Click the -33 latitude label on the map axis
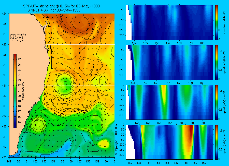The image size is (229, 166). point(4,106)
